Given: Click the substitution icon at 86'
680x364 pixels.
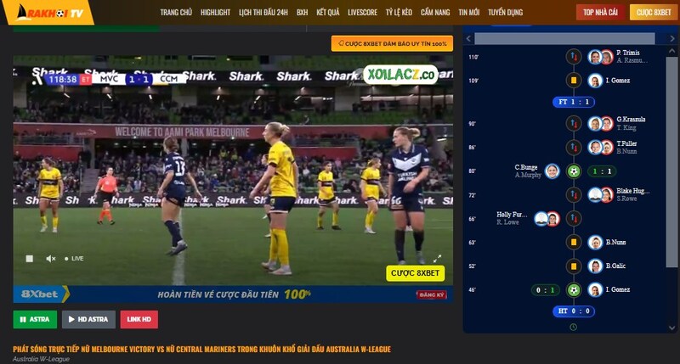Looking at the screenshot, I should click(x=573, y=147).
